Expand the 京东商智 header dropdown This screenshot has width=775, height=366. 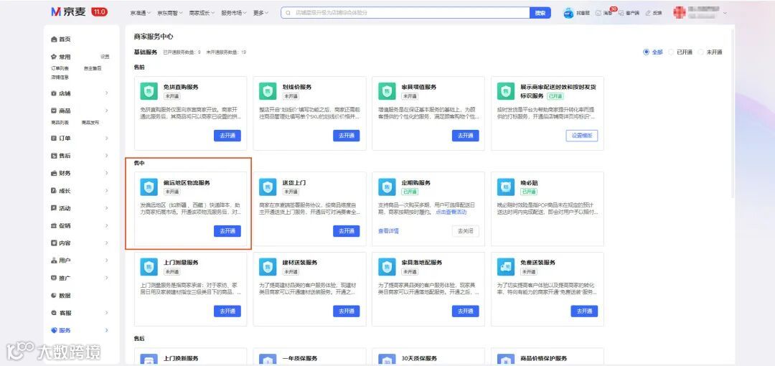[170, 14]
